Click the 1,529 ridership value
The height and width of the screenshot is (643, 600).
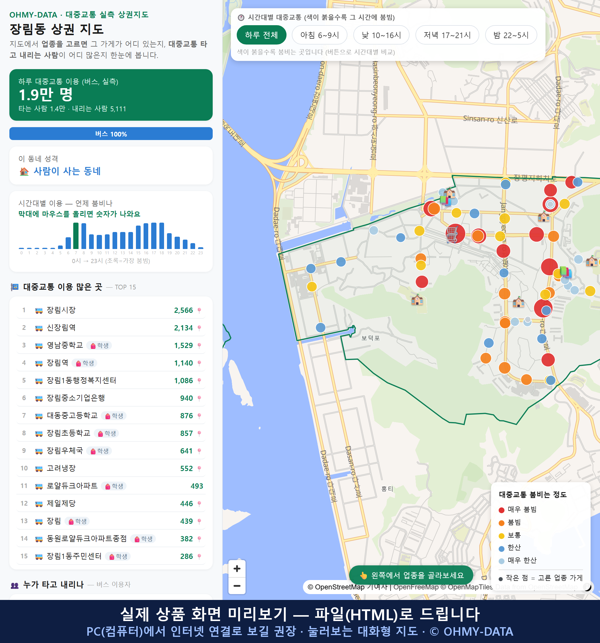click(x=183, y=345)
